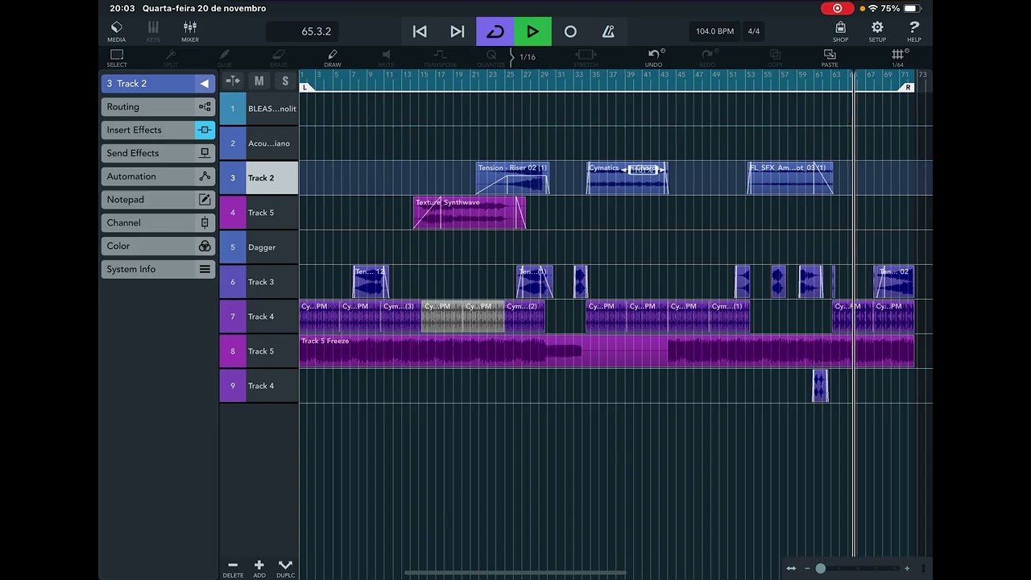Viewport: 1031px width, 580px height.
Task: Select track 1 BLEAS...nolit
Action: [259, 109]
